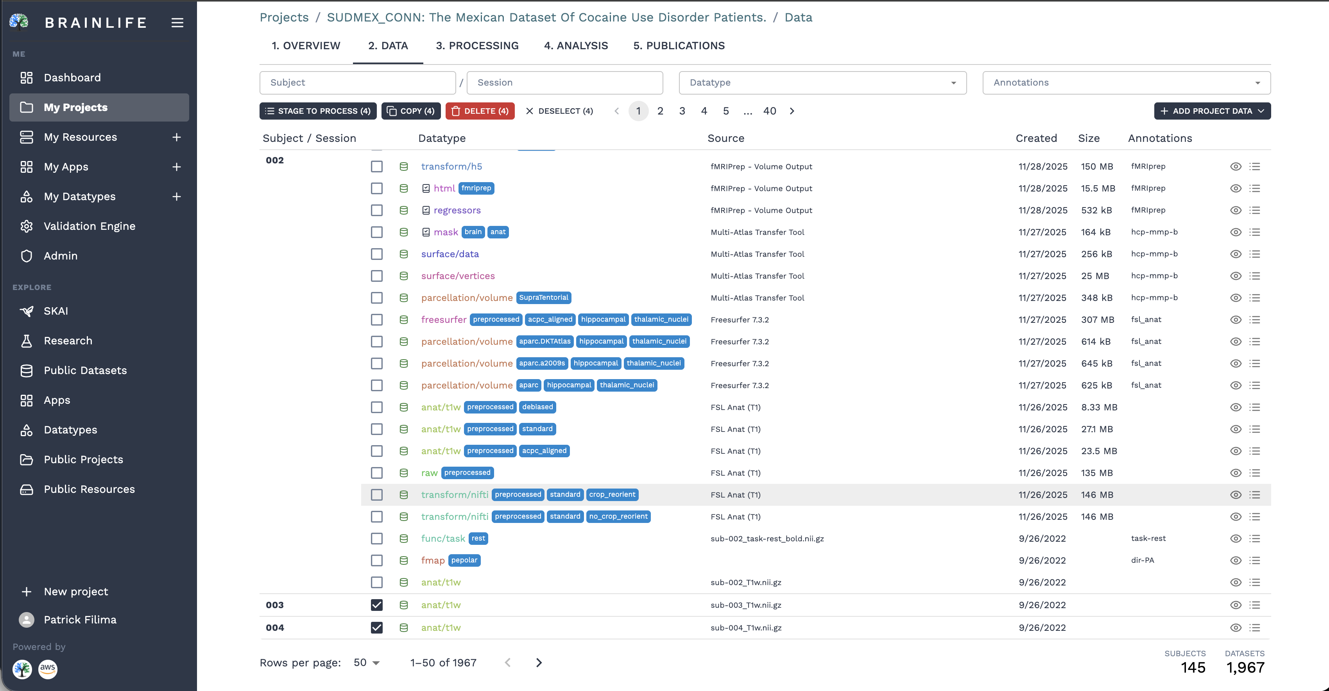Check the html fmriprep row checkbox

pyautogui.click(x=377, y=189)
